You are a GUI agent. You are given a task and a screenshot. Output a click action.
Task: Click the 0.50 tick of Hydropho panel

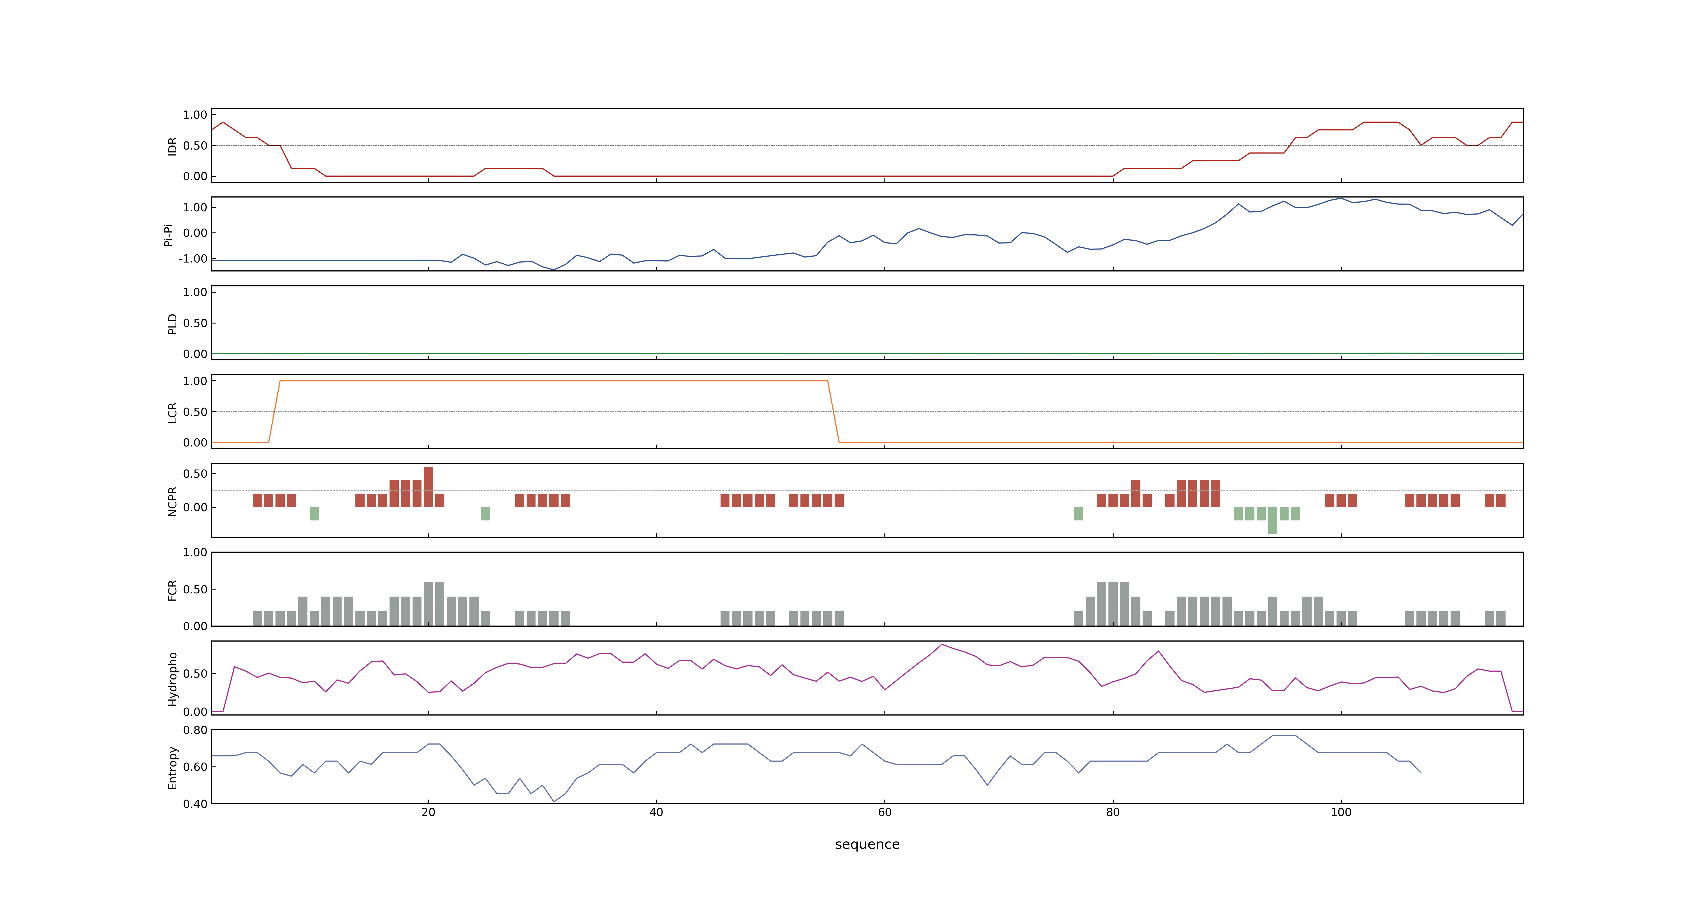coord(195,674)
